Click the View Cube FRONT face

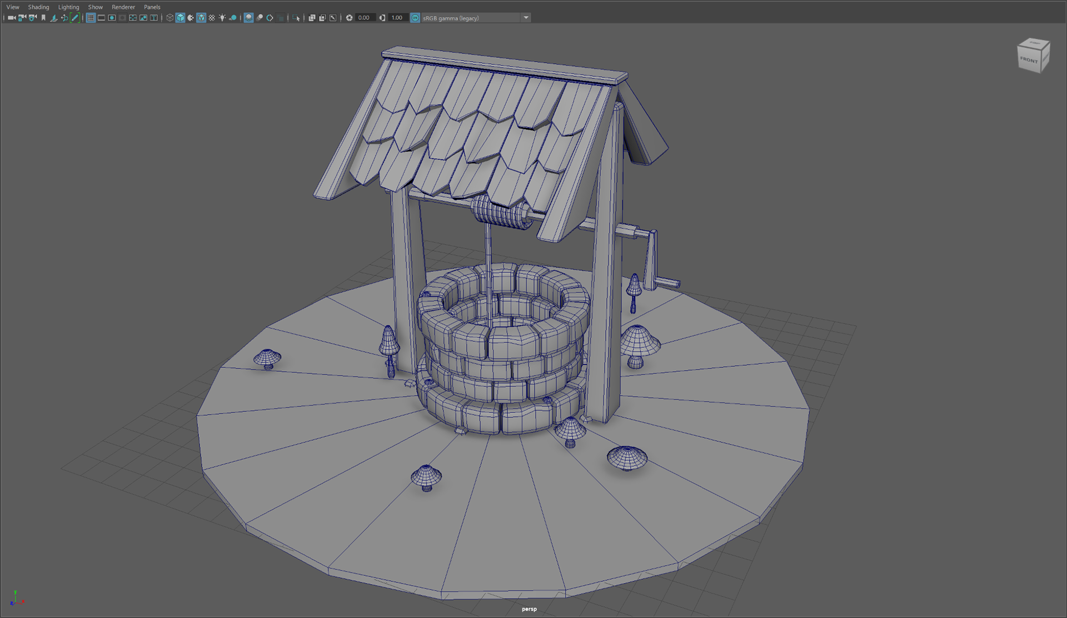pyautogui.click(x=1029, y=59)
